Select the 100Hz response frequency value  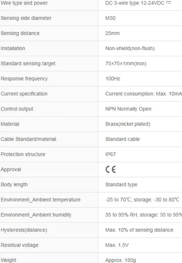(x=113, y=79)
